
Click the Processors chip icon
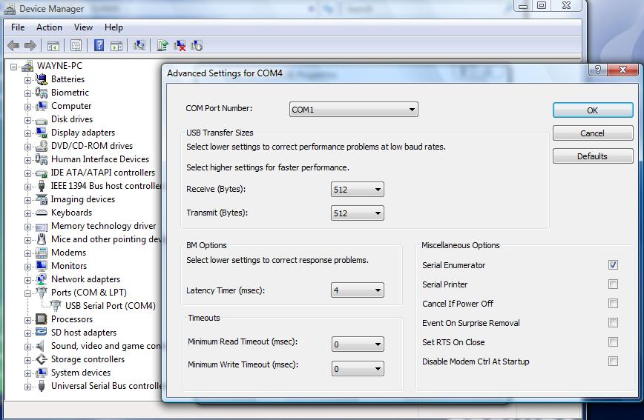[41, 319]
